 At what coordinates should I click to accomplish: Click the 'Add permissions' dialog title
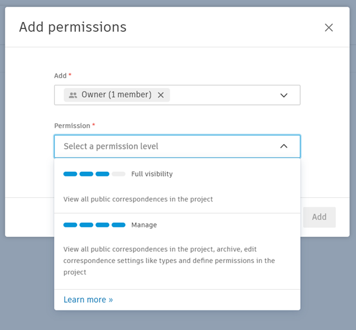coord(72,27)
